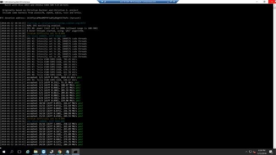Click '8 miner threads started' line
The image size is (276, 155).
[x=42, y=31]
